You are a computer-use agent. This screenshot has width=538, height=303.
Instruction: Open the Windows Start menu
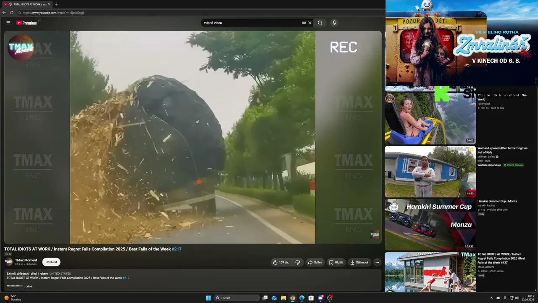pos(208,298)
